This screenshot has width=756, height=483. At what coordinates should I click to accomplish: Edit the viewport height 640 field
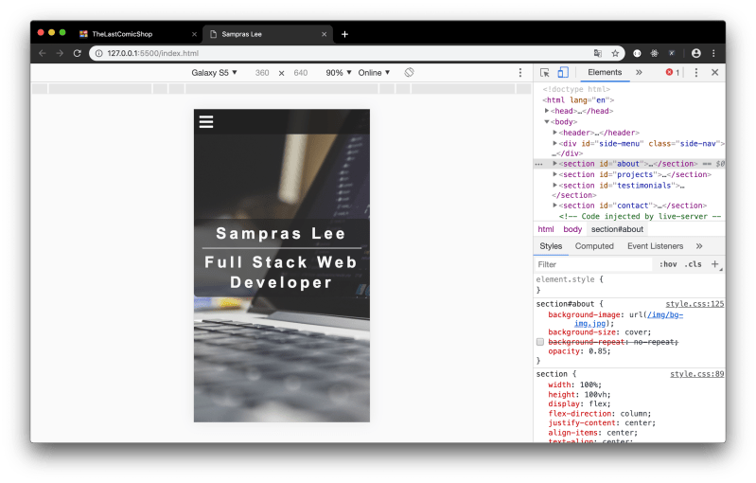[x=300, y=73]
